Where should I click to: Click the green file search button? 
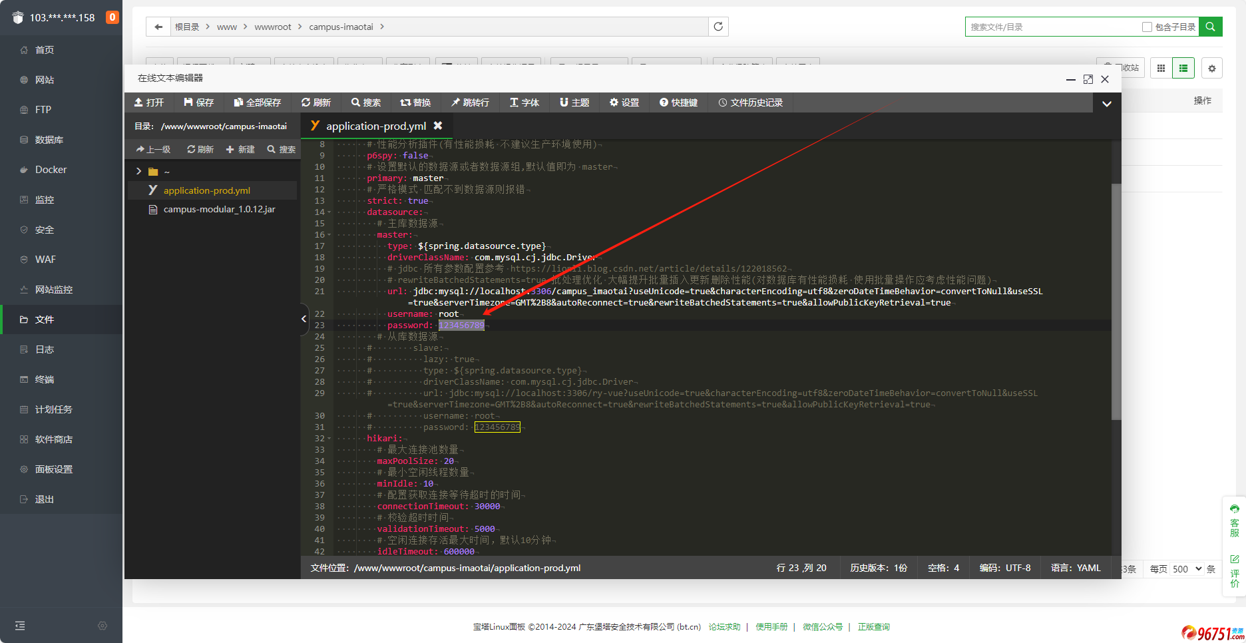tap(1211, 27)
